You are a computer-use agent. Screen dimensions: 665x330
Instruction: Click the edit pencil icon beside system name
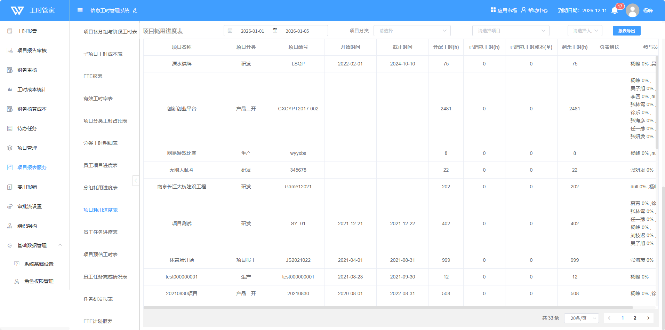pyautogui.click(x=135, y=11)
